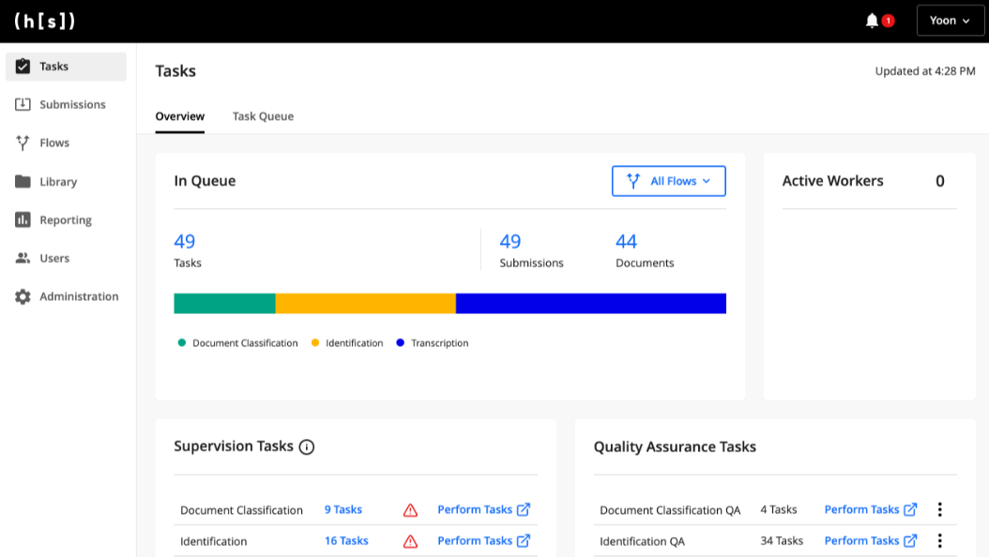Click the Users people icon
Screen dimensions: 989x557
[23, 258]
